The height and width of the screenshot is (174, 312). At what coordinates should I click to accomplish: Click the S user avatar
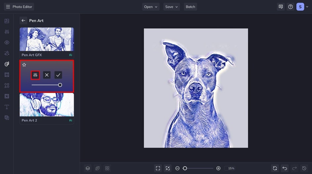point(300,7)
